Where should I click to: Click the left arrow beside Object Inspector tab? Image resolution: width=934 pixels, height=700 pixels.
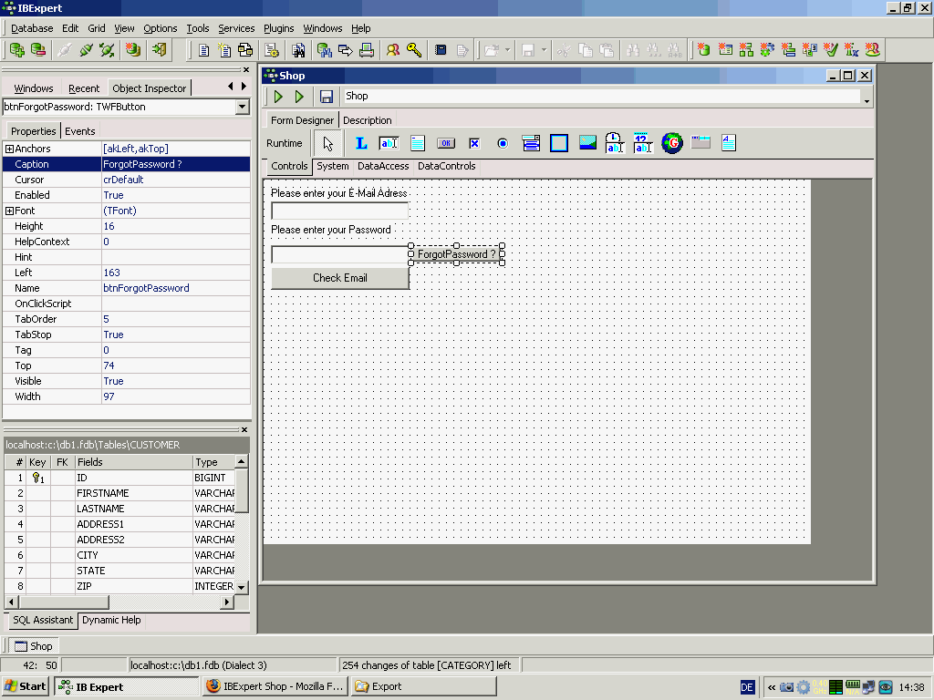click(231, 87)
